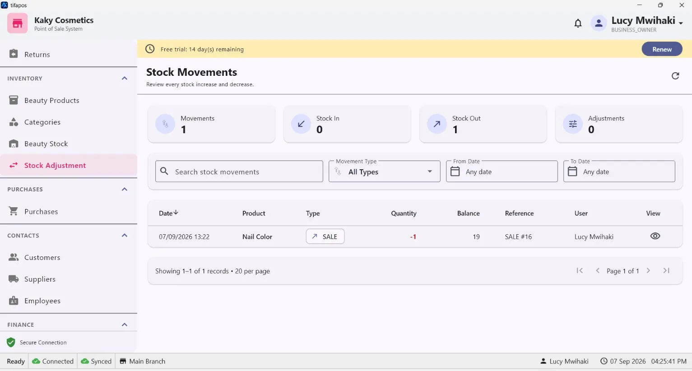This screenshot has width=692, height=371.
Task: Click the Nail Color product cell
Action: click(257, 237)
